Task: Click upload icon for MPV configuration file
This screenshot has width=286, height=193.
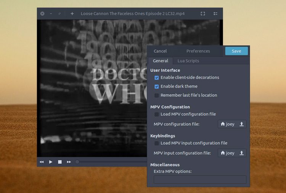Action: pyautogui.click(x=241, y=124)
